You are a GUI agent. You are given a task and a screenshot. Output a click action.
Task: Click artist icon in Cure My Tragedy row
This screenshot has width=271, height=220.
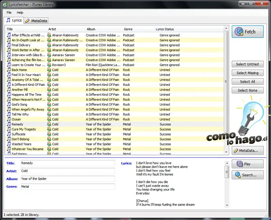coord(49,129)
